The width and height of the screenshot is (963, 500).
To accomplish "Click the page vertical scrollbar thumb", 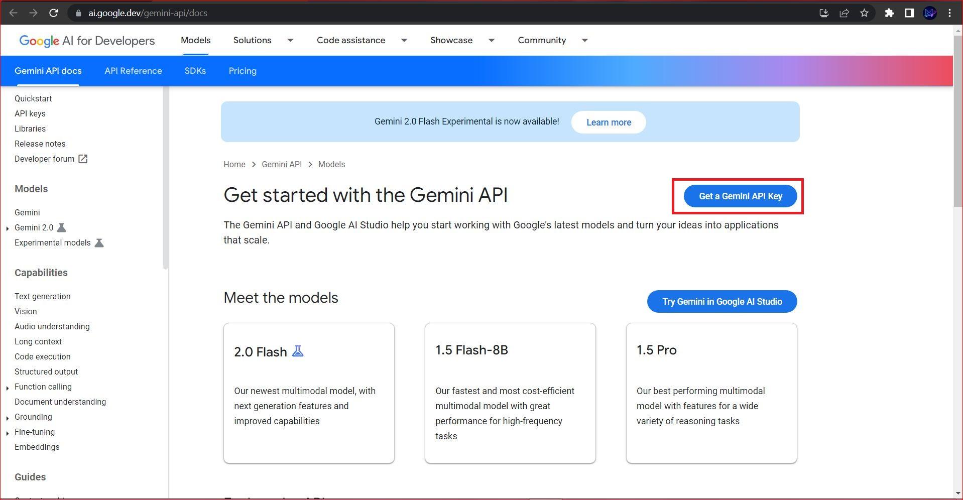I will coord(957,120).
